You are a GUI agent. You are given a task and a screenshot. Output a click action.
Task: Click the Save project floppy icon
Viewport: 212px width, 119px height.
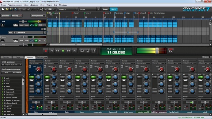[x=16, y=9]
